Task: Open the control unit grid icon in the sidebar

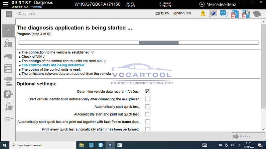Action: pyautogui.click(x=9, y=81)
